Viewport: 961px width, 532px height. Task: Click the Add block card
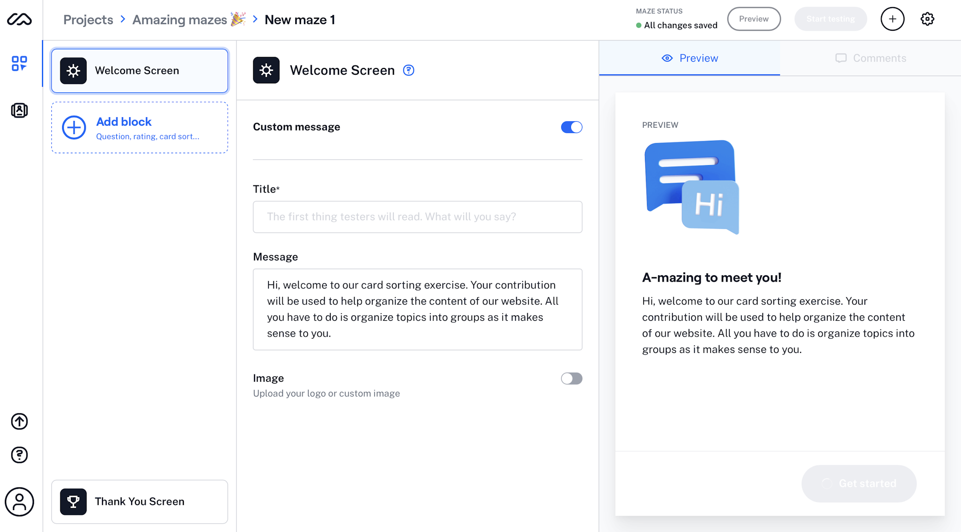(140, 128)
